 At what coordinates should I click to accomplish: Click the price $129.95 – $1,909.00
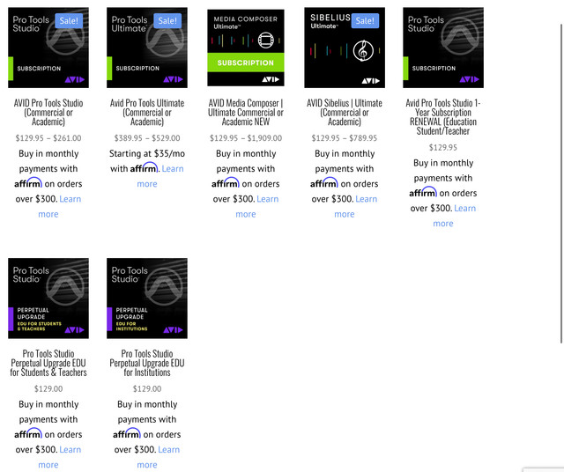coord(246,138)
